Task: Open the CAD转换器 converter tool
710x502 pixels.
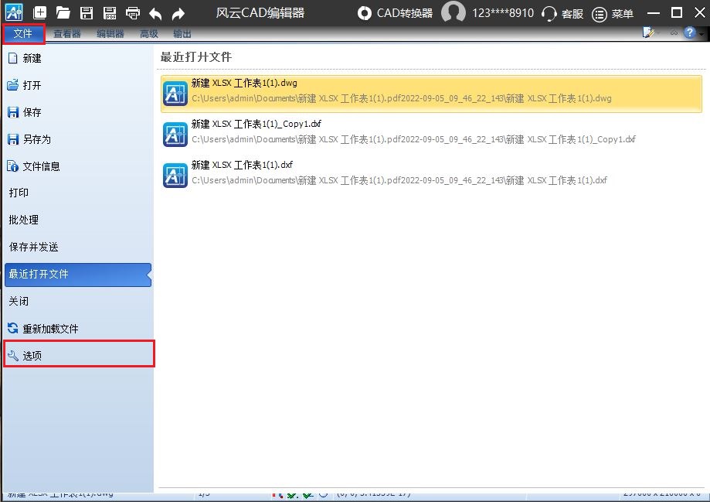Action: (395, 13)
